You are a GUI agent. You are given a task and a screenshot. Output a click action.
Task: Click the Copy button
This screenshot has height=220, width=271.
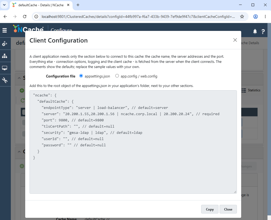(210, 209)
